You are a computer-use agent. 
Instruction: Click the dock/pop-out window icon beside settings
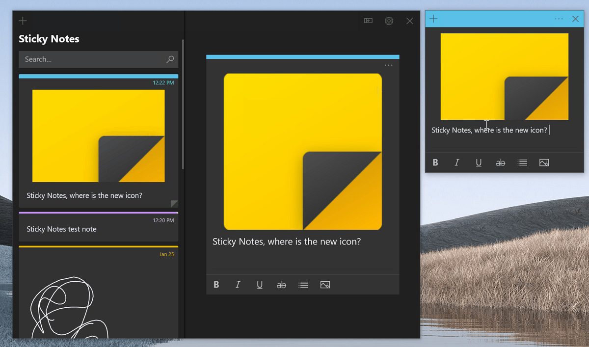point(368,21)
